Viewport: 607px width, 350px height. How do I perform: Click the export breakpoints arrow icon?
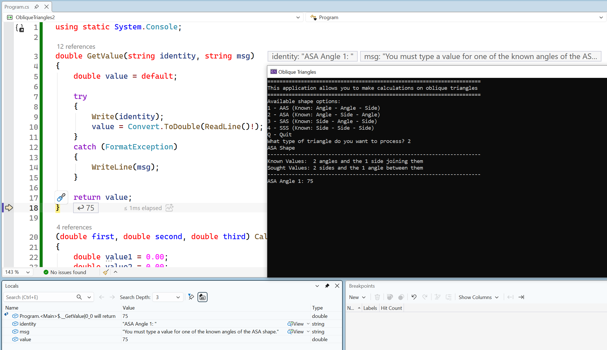(521, 297)
